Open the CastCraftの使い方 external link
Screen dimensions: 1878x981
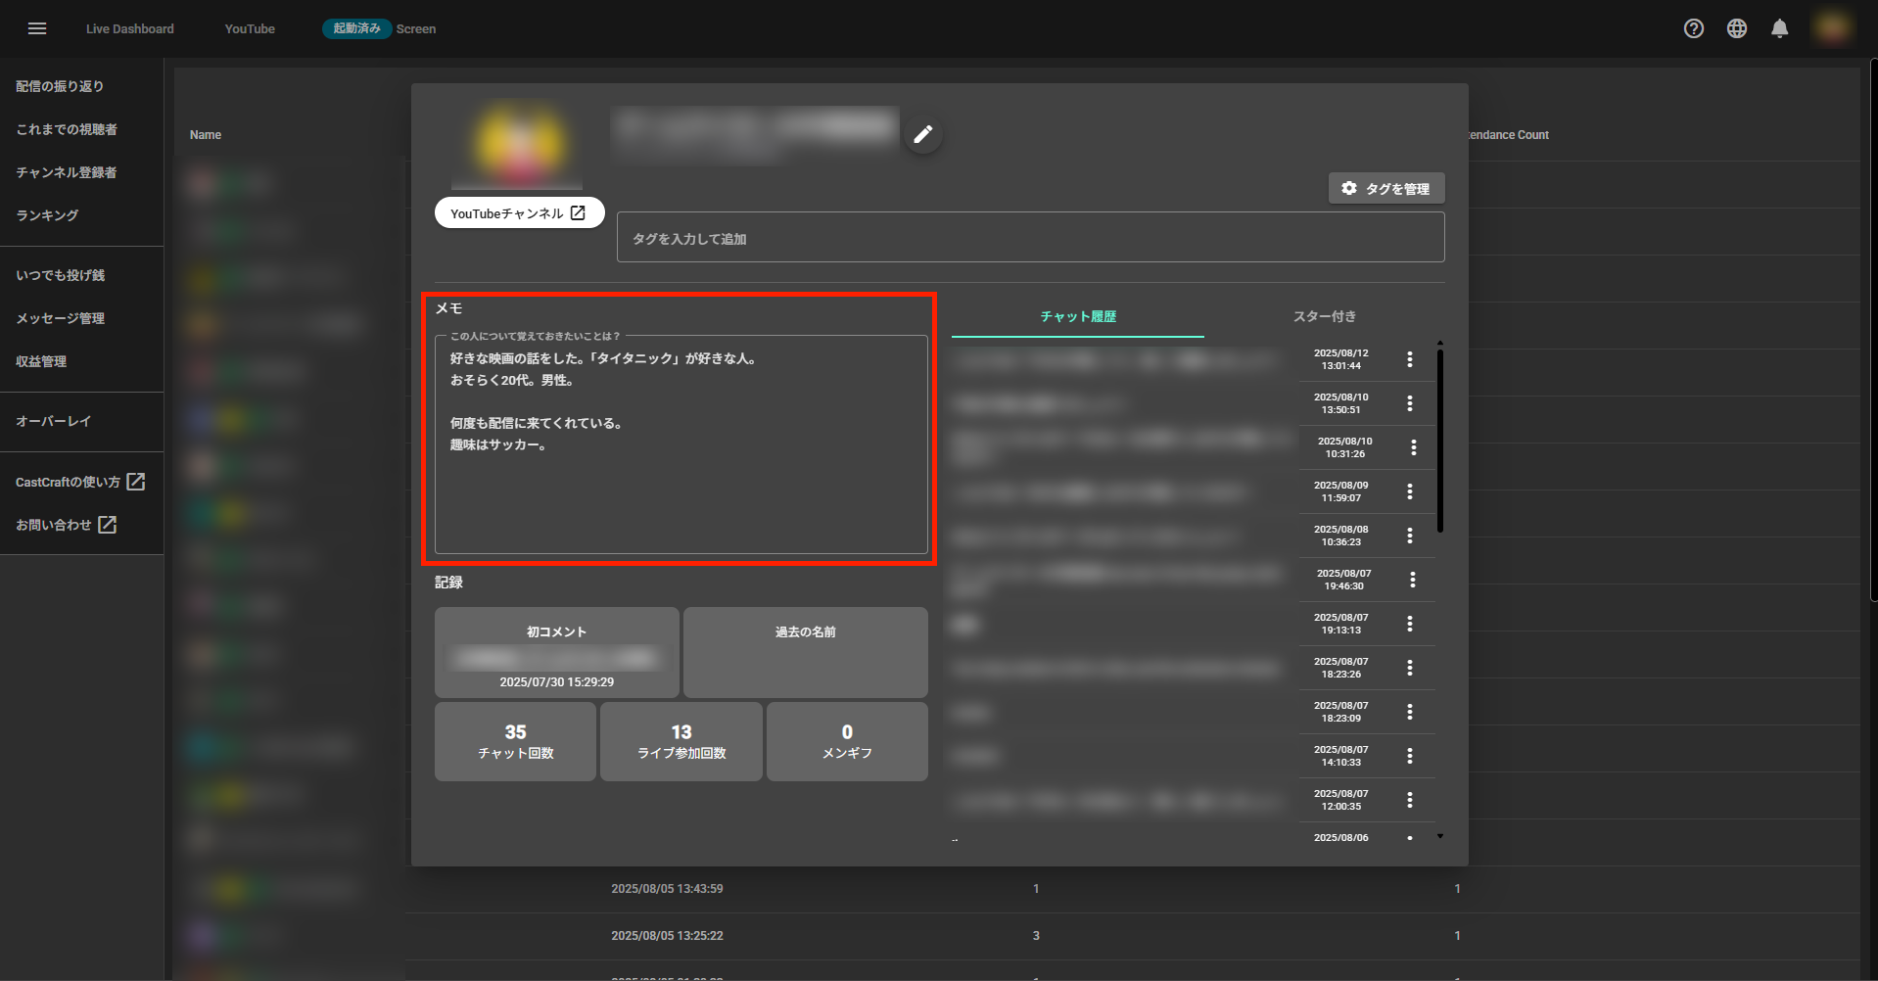81,482
